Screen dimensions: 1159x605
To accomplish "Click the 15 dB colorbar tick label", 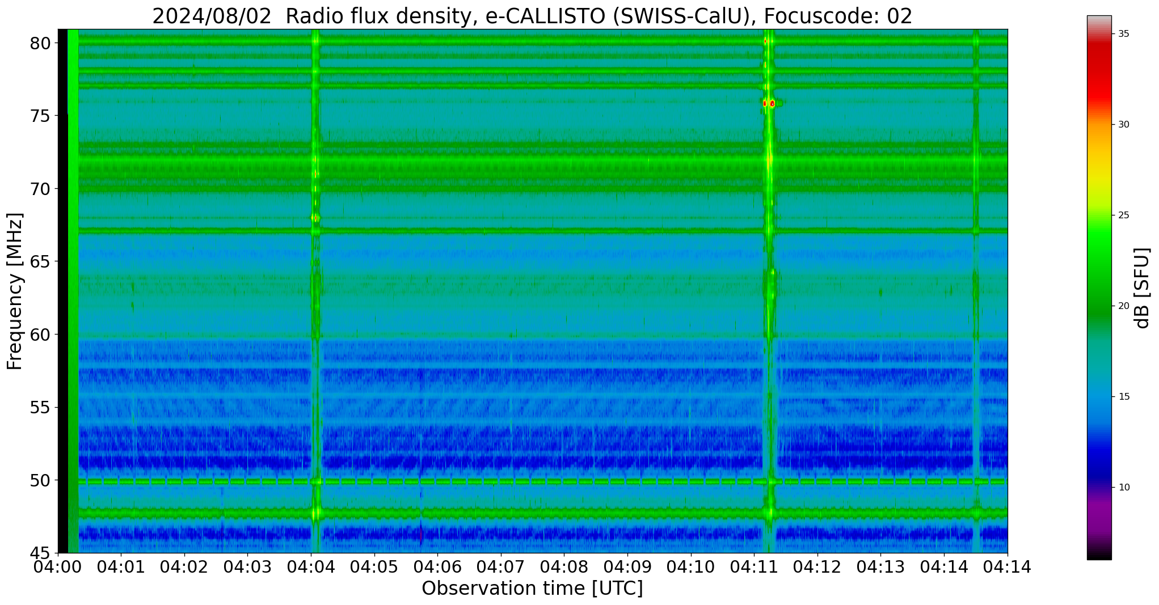I will click(x=1124, y=397).
